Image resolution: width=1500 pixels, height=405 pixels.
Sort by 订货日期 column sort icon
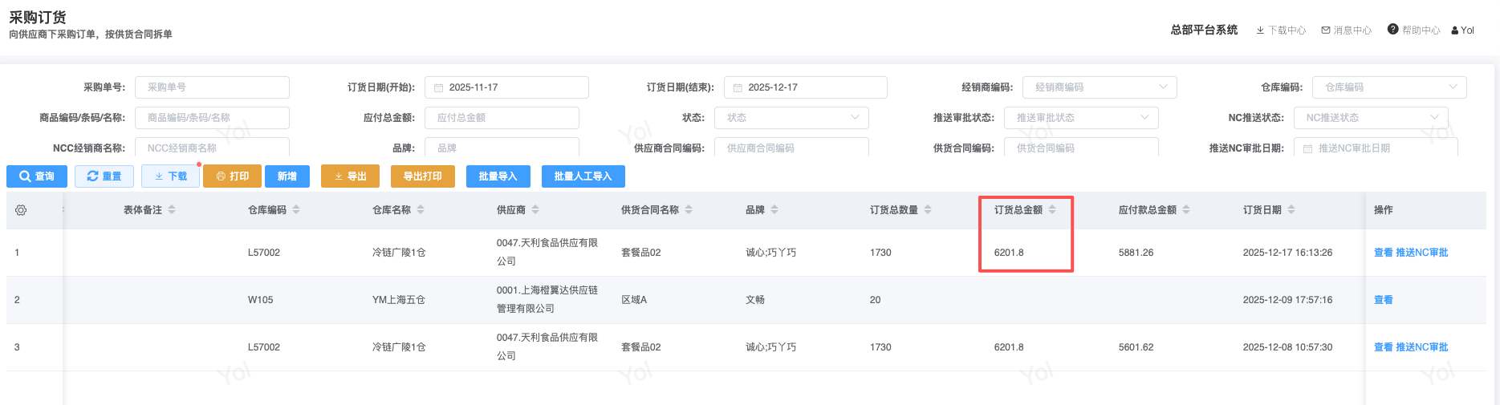pyautogui.click(x=1291, y=210)
